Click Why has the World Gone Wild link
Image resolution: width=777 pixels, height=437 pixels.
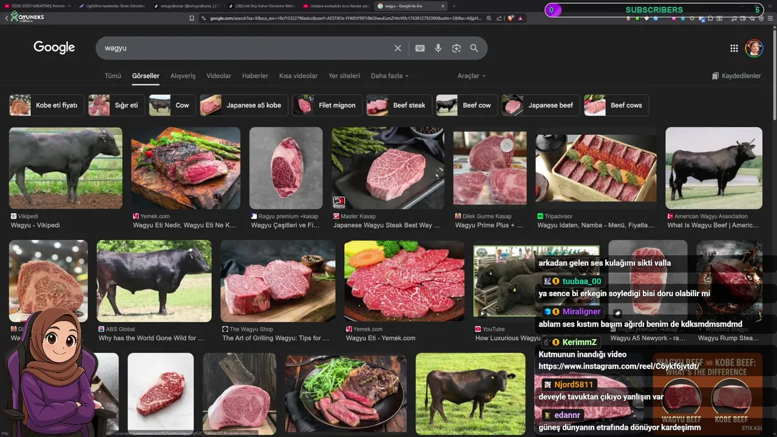tap(151, 338)
